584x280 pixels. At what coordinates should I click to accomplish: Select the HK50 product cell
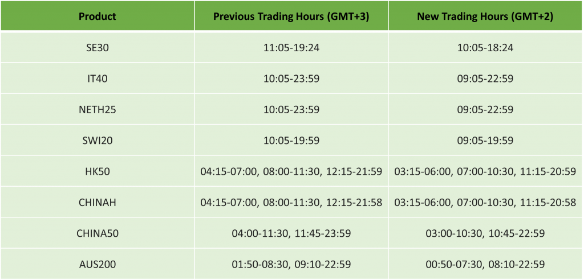click(97, 171)
